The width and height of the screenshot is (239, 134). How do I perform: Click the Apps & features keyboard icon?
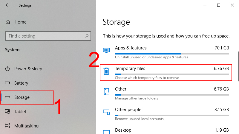point(106,50)
